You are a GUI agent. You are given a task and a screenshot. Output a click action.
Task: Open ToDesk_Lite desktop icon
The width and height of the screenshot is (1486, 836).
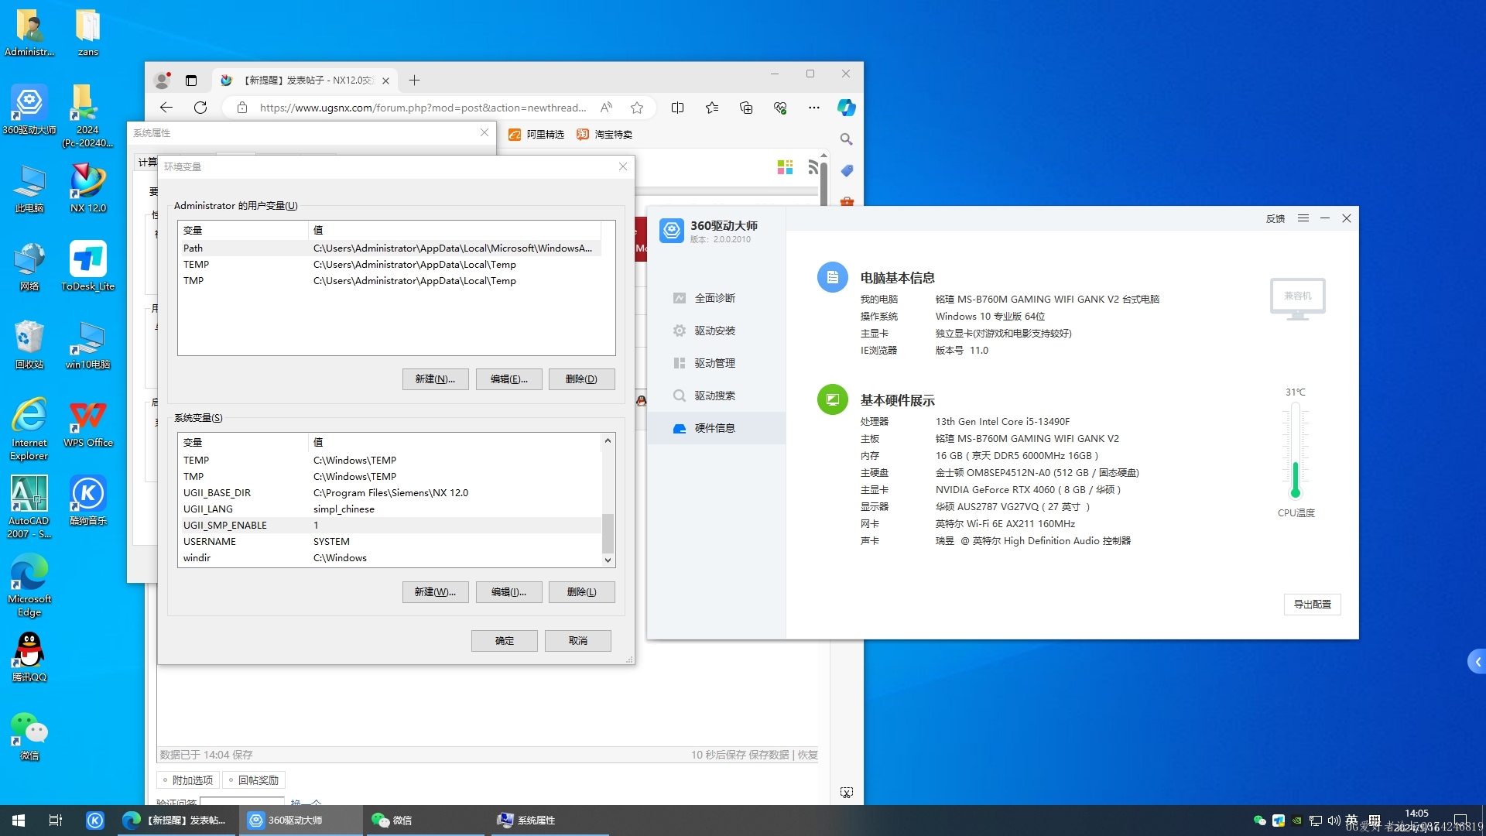pyautogui.click(x=87, y=266)
